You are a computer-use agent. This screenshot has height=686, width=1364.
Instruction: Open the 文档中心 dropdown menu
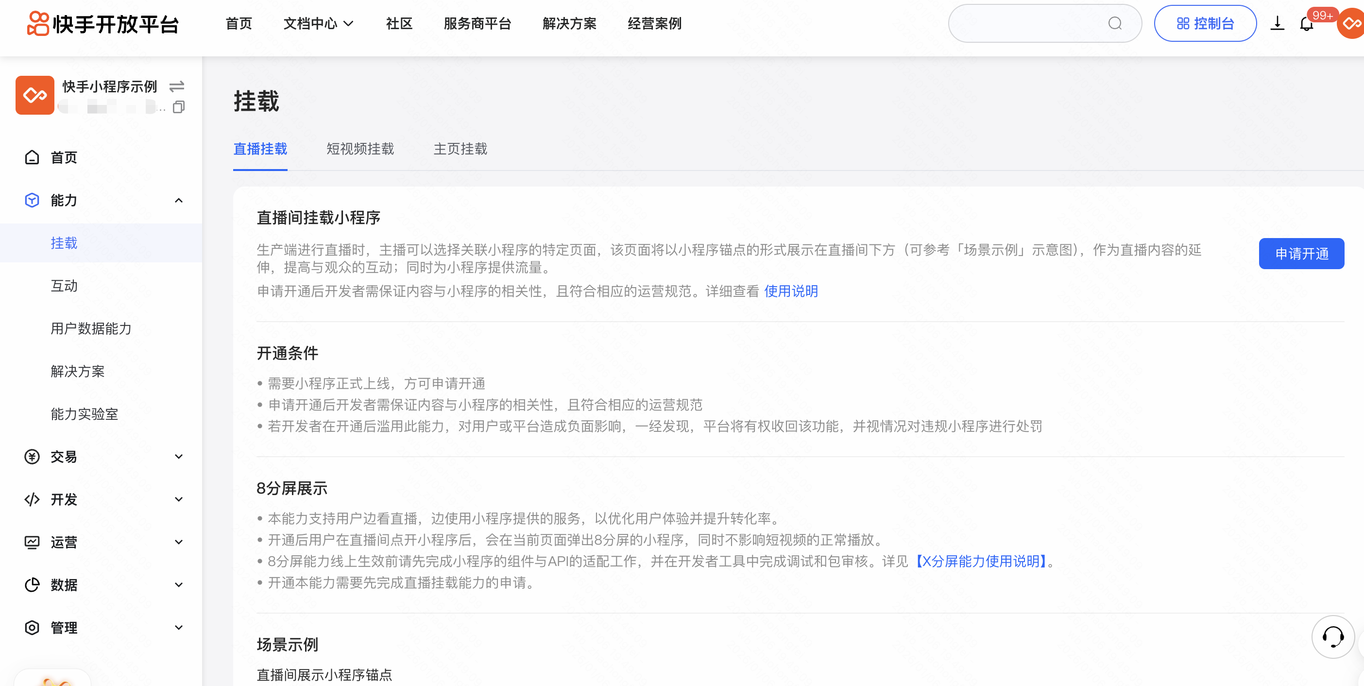(318, 23)
